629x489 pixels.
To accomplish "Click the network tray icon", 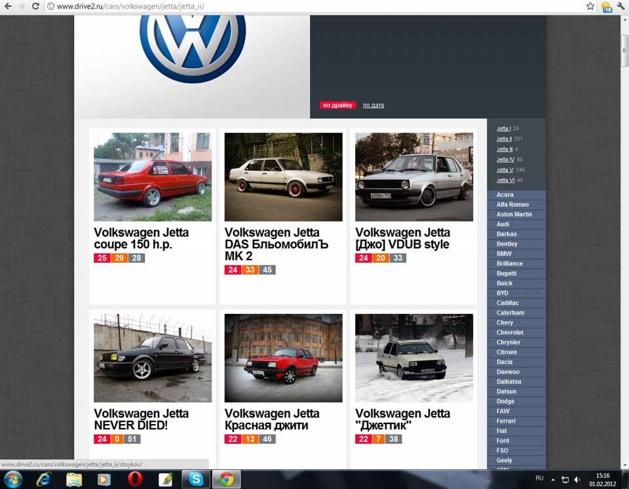I will (565, 479).
